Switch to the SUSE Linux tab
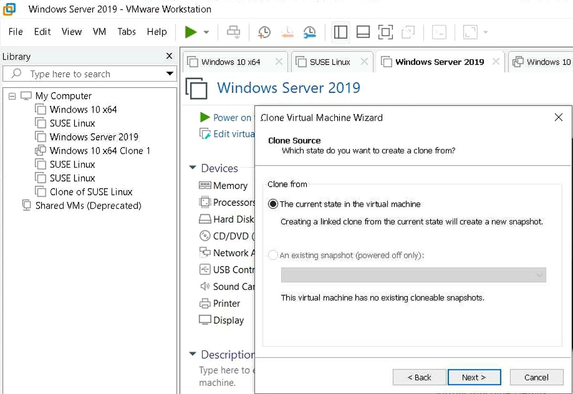The image size is (573, 394). (330, 62)
